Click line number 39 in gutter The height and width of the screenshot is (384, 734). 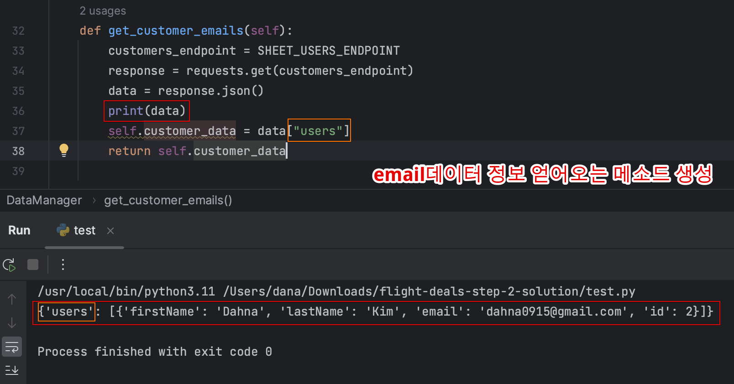[18, 171]
